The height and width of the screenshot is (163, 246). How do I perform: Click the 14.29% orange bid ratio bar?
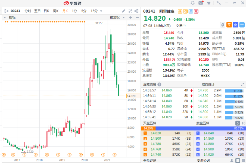tap(148, 128)
